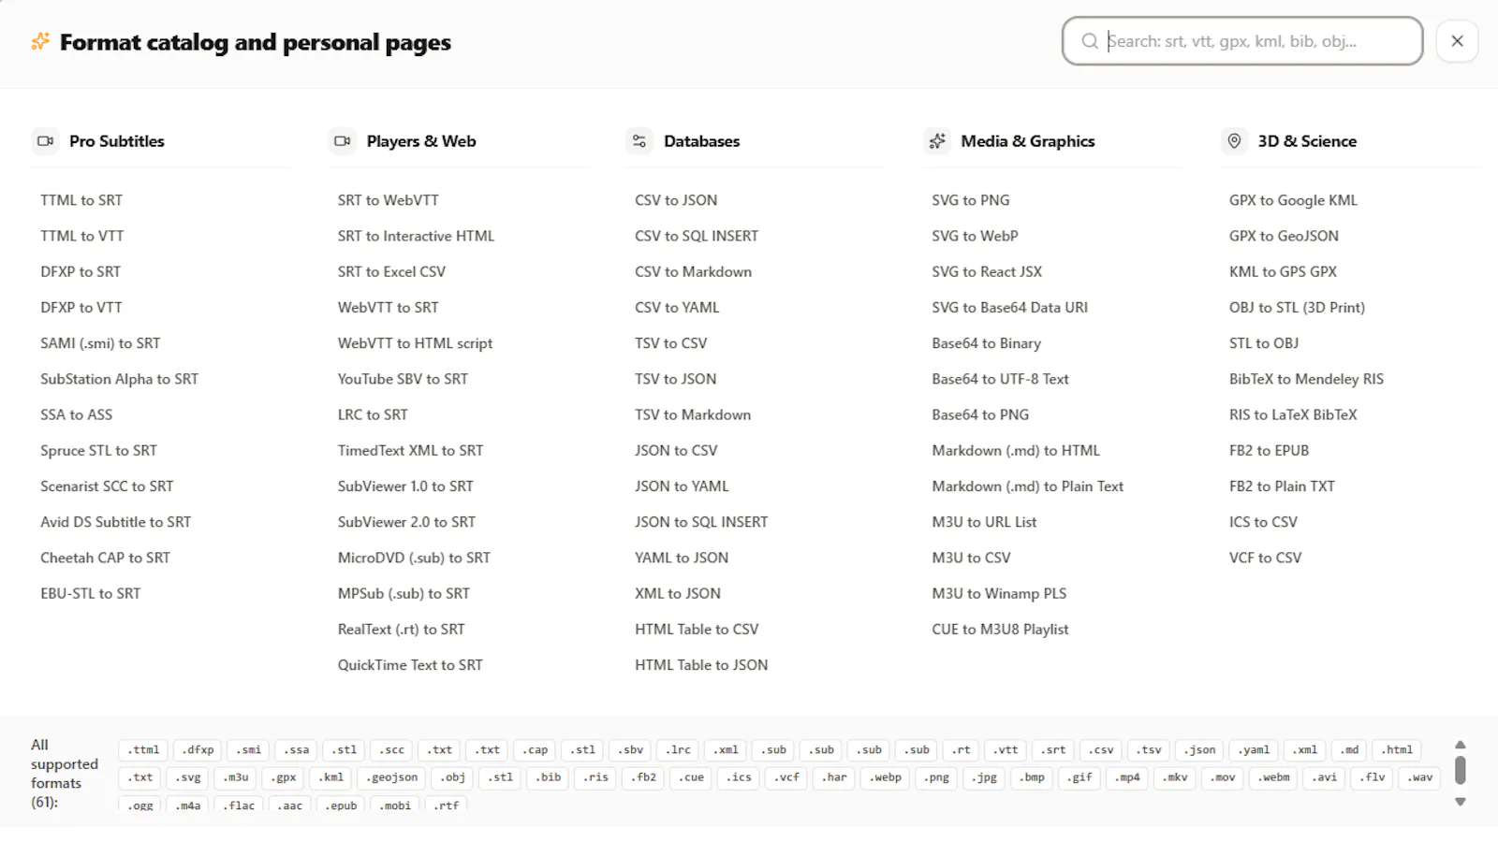The width and height of the screenshot is (1498, 856).
Task: Select SRT to Interactive HTML
Action: click(416, 236)
